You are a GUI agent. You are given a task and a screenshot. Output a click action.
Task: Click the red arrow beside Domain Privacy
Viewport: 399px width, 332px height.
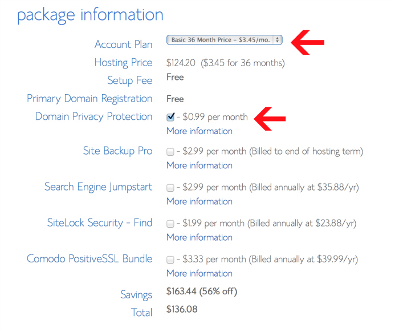[270, 118]
